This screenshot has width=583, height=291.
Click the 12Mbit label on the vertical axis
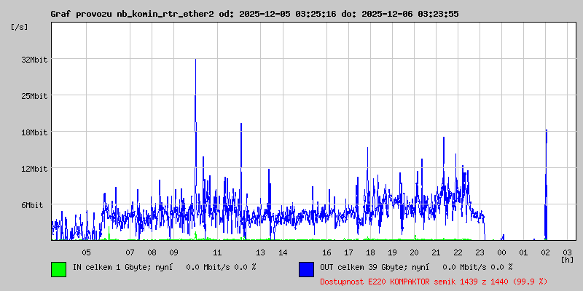tap(34, 169)
